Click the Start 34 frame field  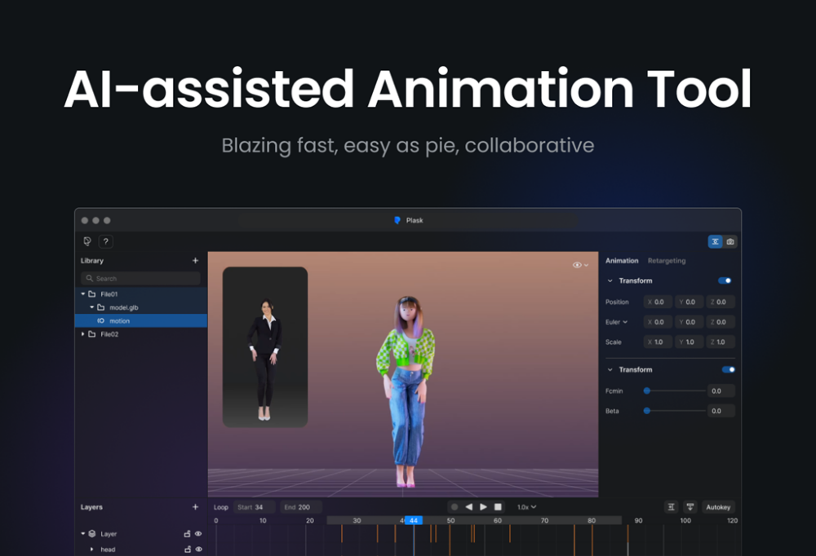coord(254,507)
